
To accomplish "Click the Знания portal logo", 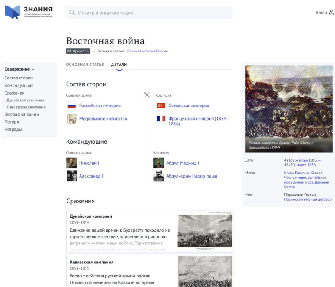I will pyautogui.click(x=29, y=12).
